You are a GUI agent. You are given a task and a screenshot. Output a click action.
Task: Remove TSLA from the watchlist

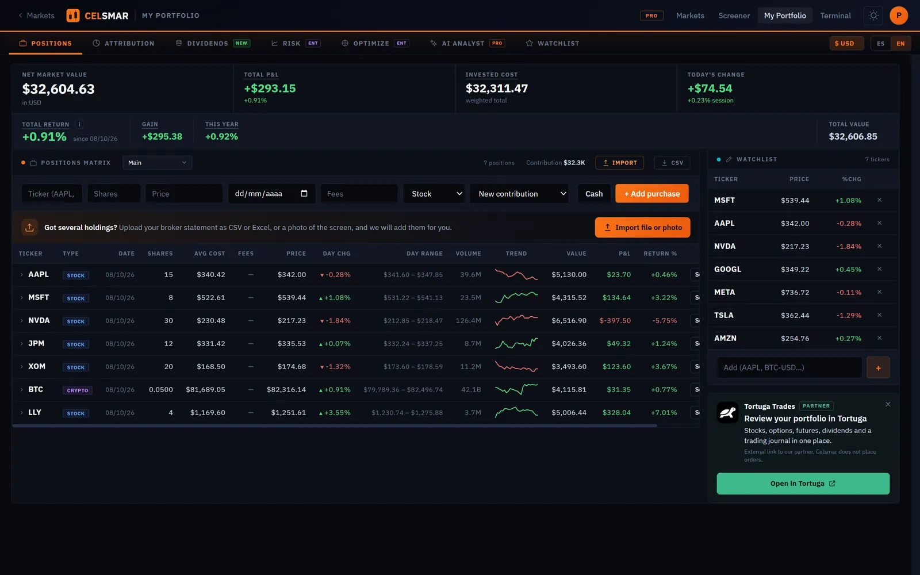click(879, 315)
